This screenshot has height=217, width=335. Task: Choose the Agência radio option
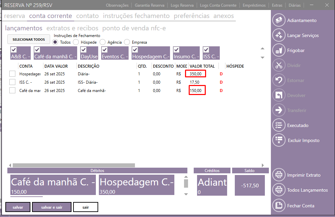tap(103, 42)
